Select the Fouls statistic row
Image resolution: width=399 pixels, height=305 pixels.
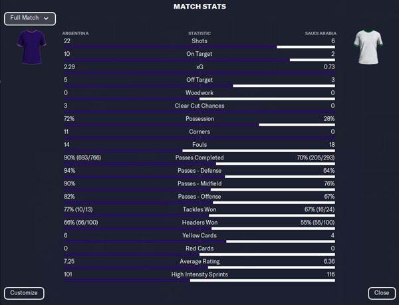tap(199, 145)
